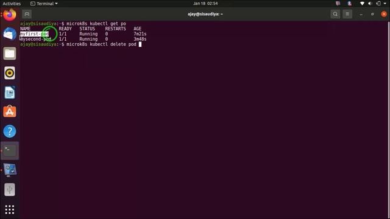Open the screen recorder app in the dock
This screenshot has width=390, height=219.
pyautogui.click(x=10, y=170)
